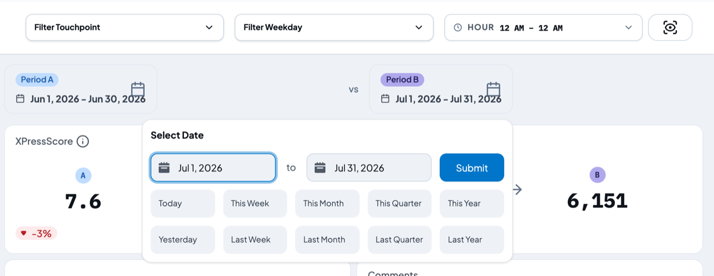Screen dimensions: 714x276
Task: Click the Period B badge
Action: (402, 80)
